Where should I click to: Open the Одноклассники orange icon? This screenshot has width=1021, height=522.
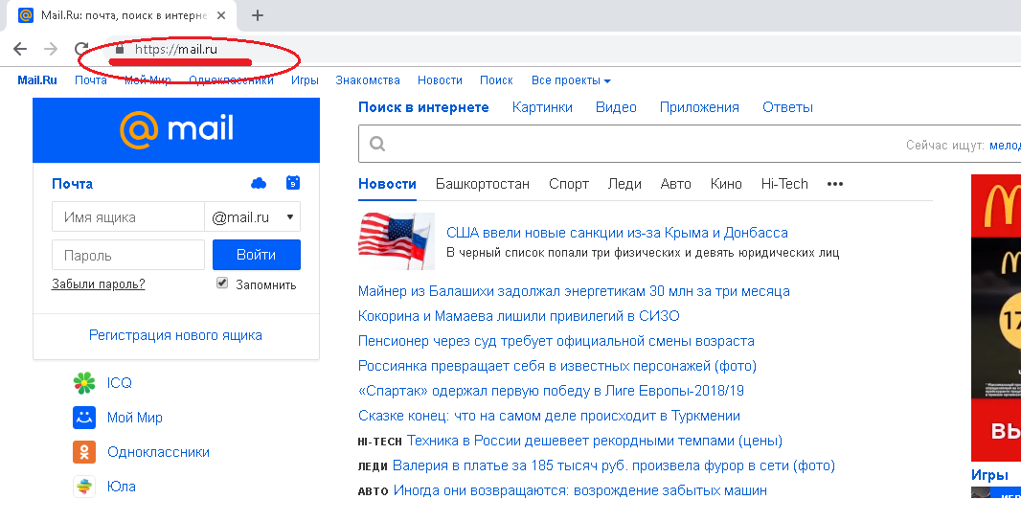tap(84, 452)
